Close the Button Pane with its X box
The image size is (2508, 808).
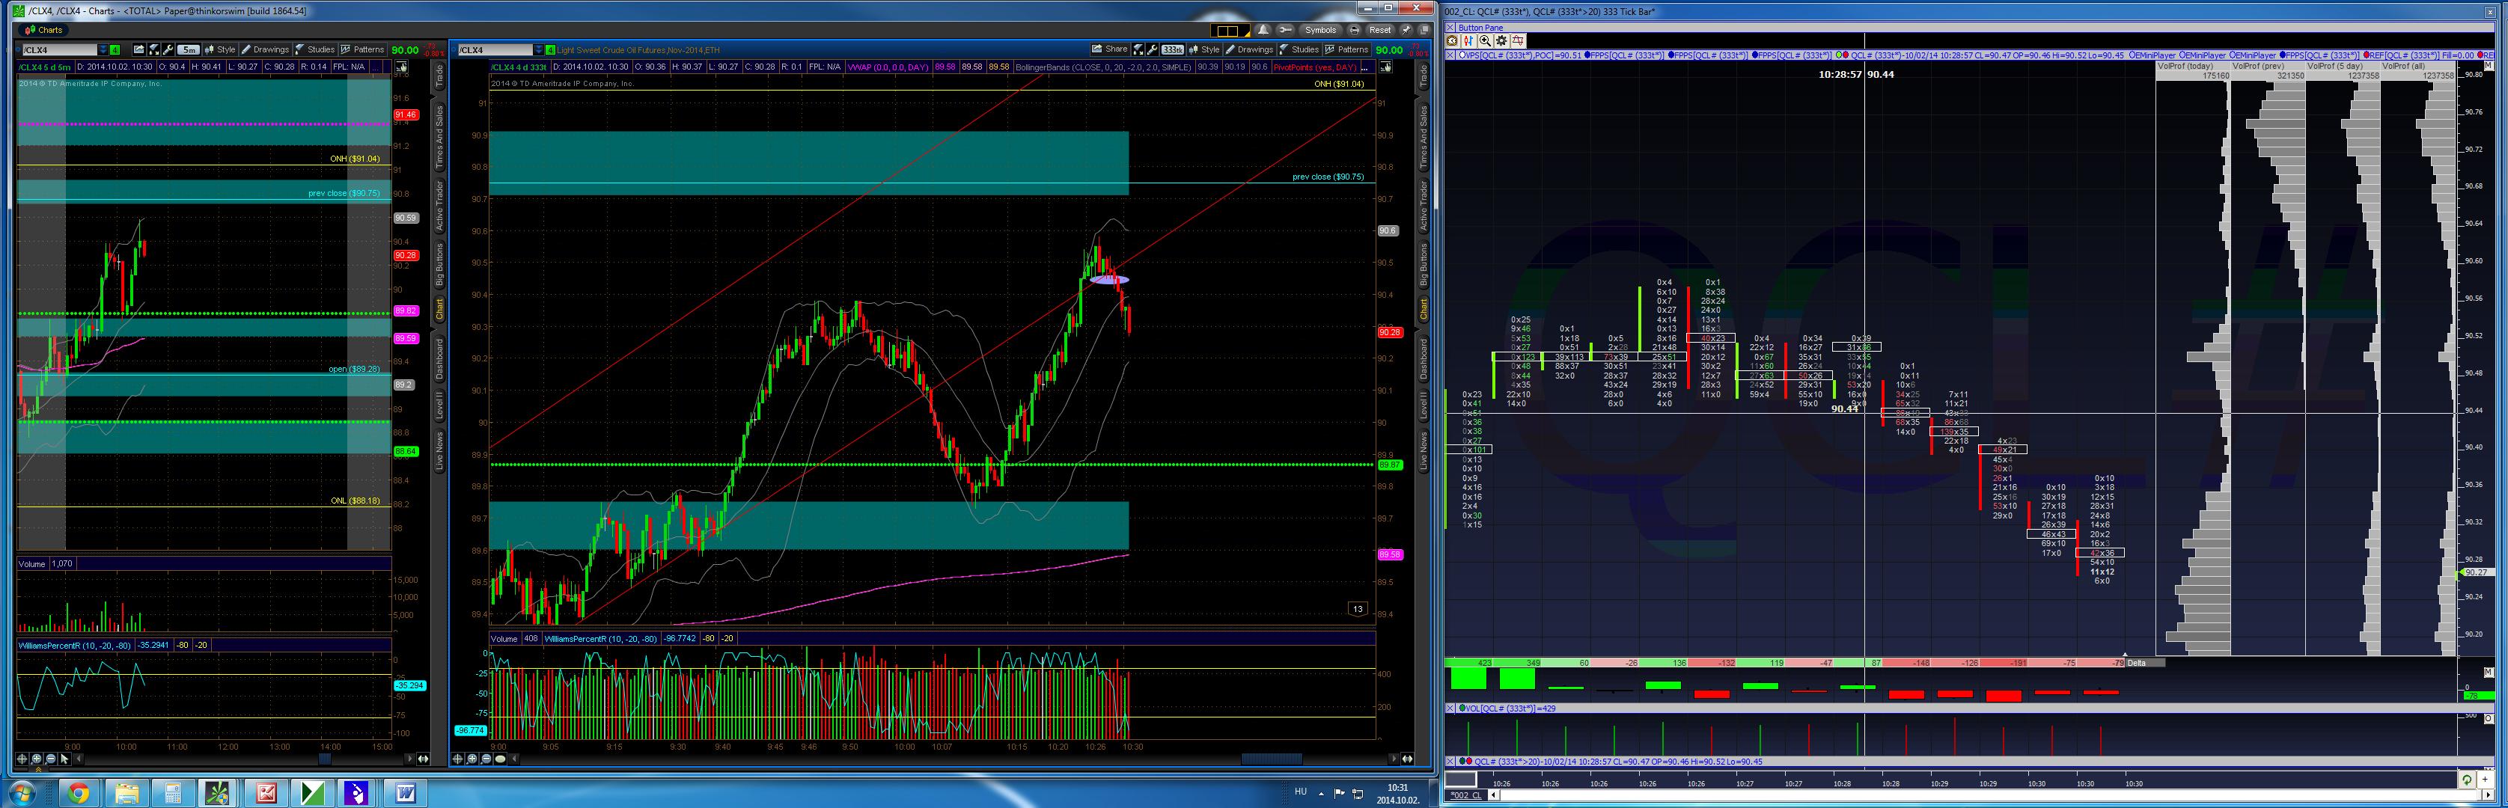pyautogui.click(x=1450, y=27)
